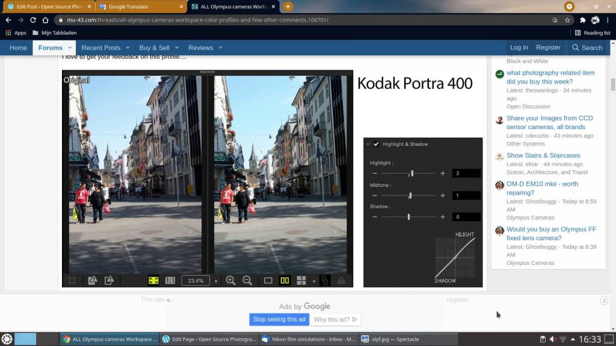Image resolution: width=616 pixels, height=346 pixels.
Task: Open the Recent Posts menu item
Action: tap(100, 48)
